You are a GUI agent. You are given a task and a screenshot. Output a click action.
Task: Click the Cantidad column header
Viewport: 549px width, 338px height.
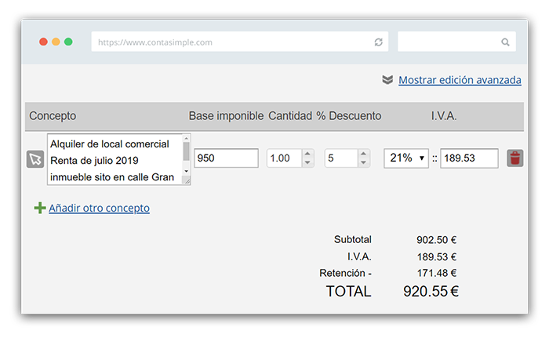(x=290, y=116)
